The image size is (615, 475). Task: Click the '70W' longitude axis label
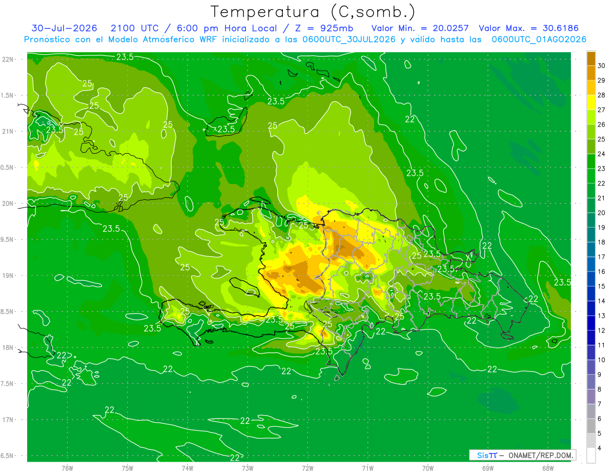[427, 468]
